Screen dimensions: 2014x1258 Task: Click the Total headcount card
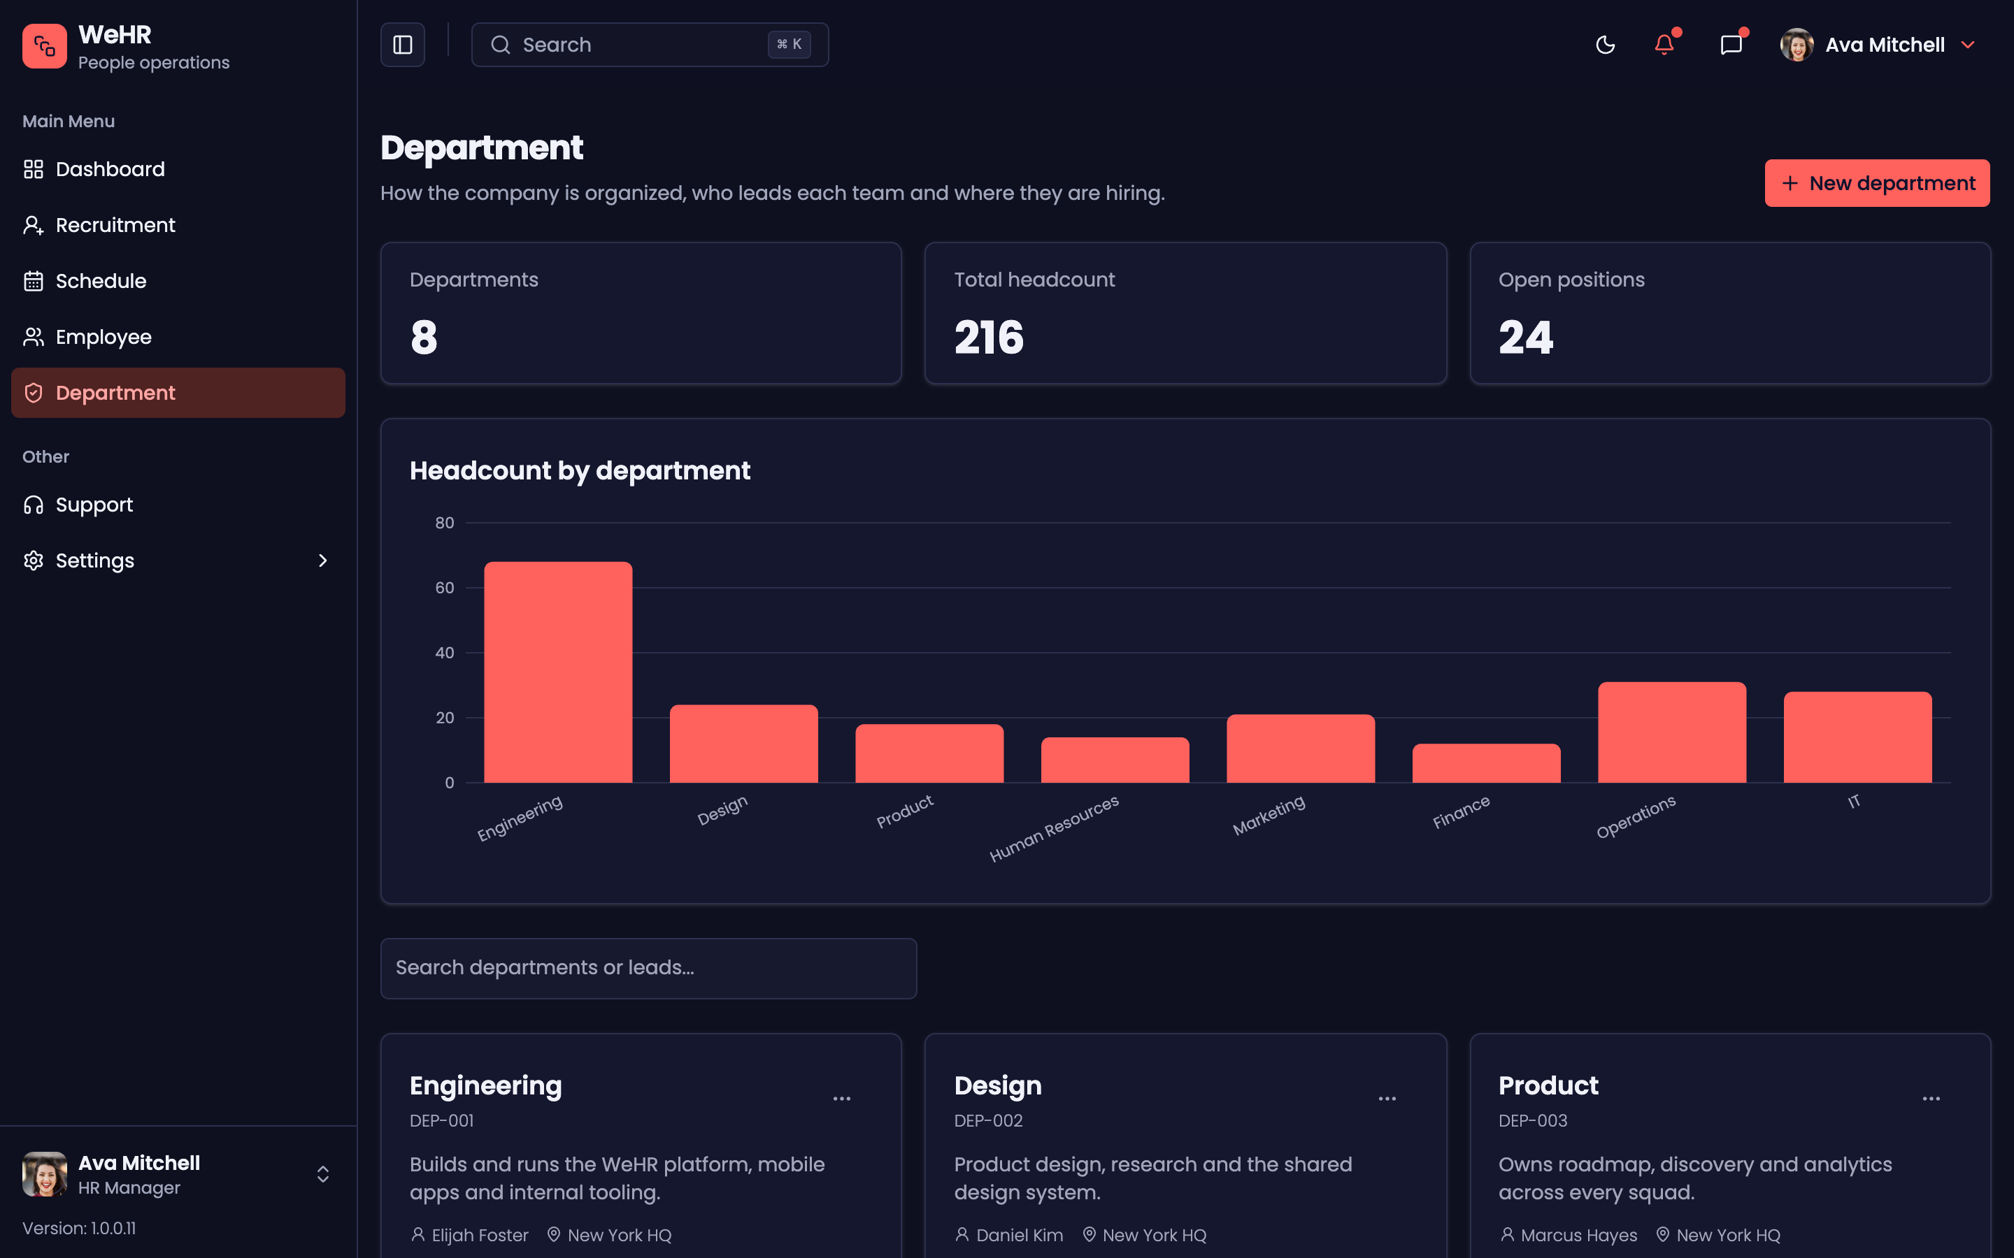pyautogui.click(x=1186, y=314)
